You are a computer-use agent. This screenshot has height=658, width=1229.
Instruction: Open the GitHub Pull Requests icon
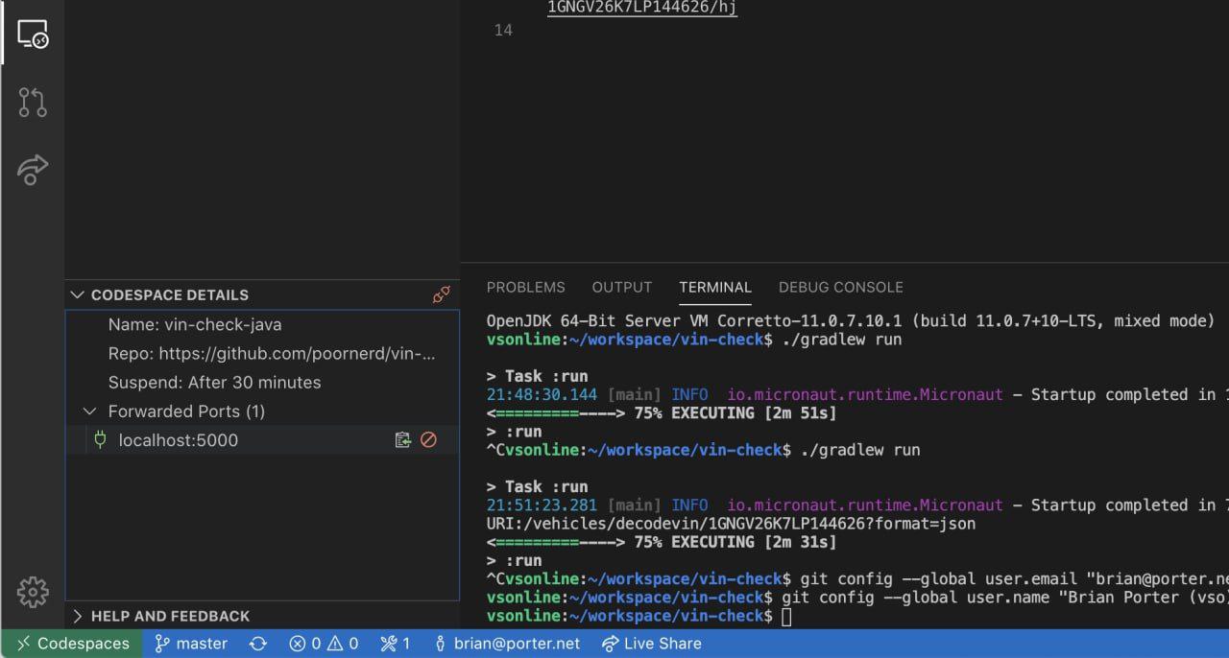(33, 103)
